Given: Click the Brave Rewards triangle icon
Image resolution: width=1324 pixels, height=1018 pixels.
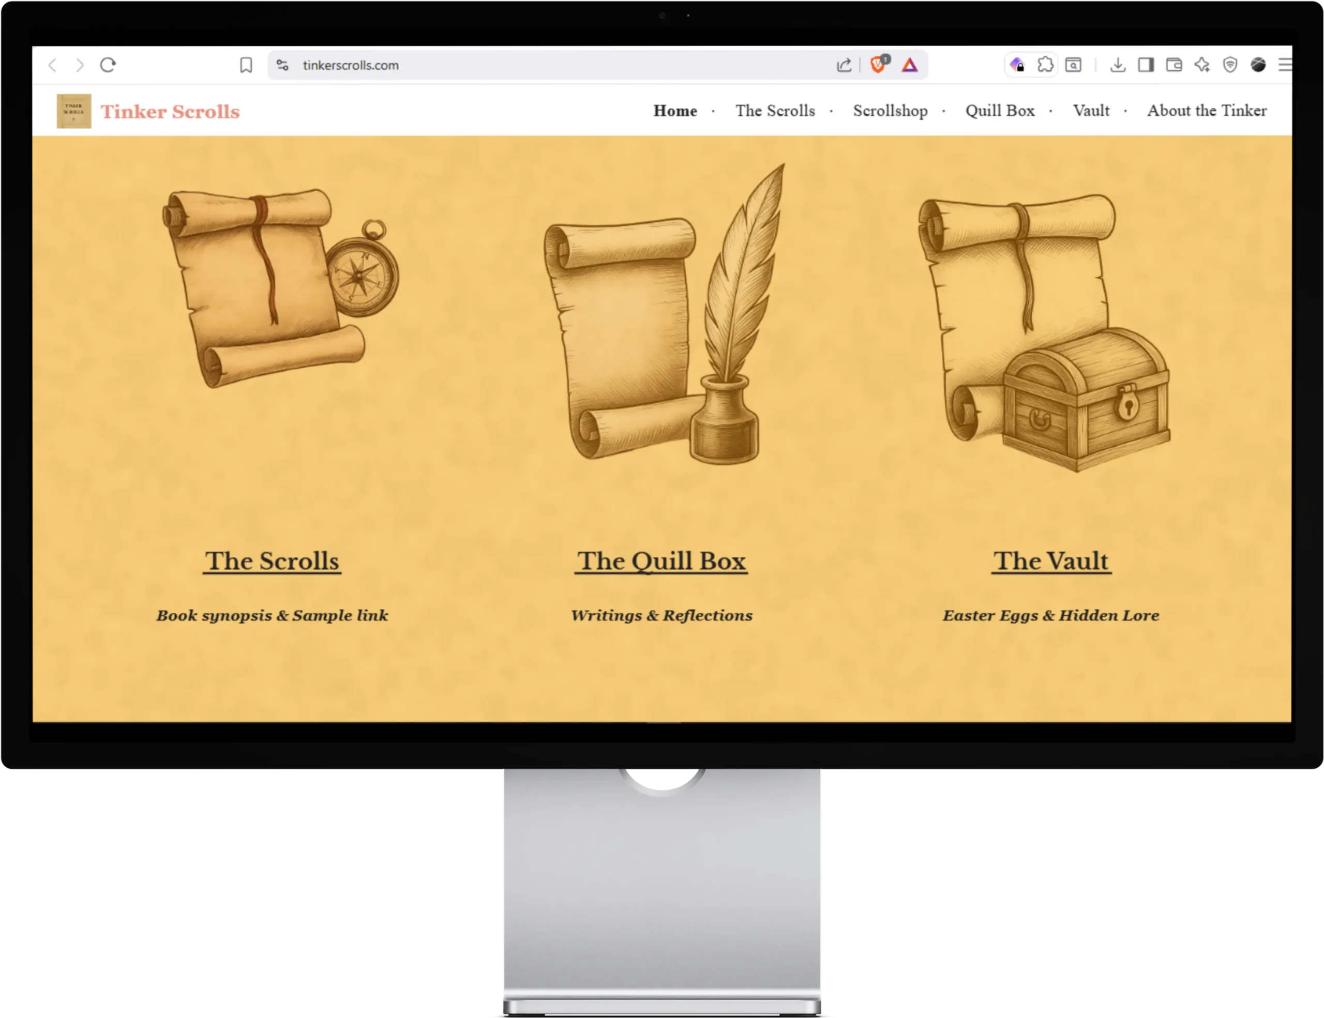Looking at the screenshot, I should click(x=909, y=65).
